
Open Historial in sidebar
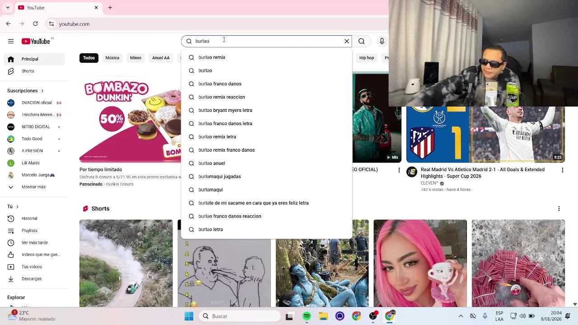click(35, 218)
